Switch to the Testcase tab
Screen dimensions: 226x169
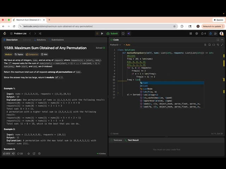[118, 140]
